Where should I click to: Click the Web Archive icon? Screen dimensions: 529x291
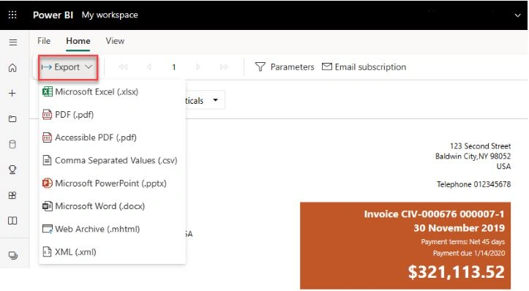pyautogui.click(x=48, y=229)
